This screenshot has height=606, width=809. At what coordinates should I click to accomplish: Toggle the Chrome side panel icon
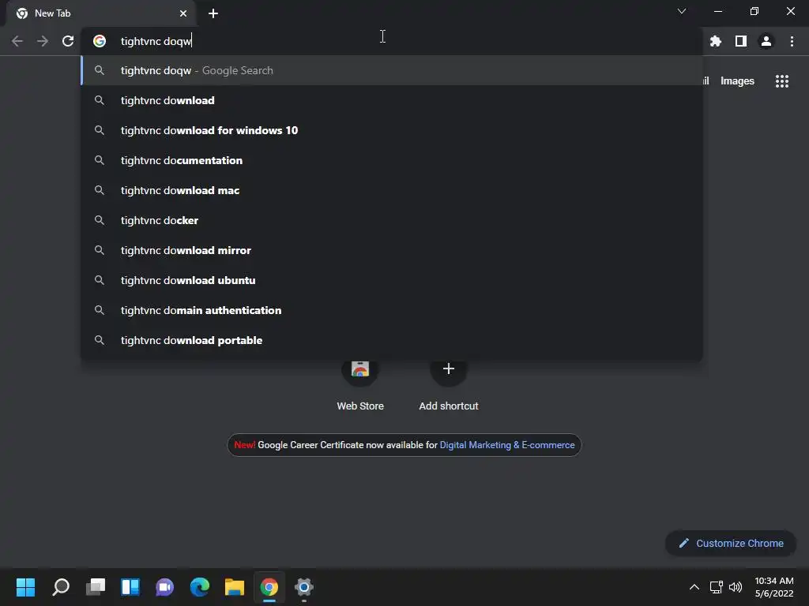point(741,41)
